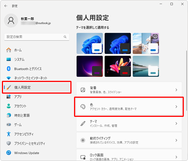This screenshot has height=161, width=188.
Task: Open プライバシーとセキュリティ settings
Action: click(x=36, y=143)
